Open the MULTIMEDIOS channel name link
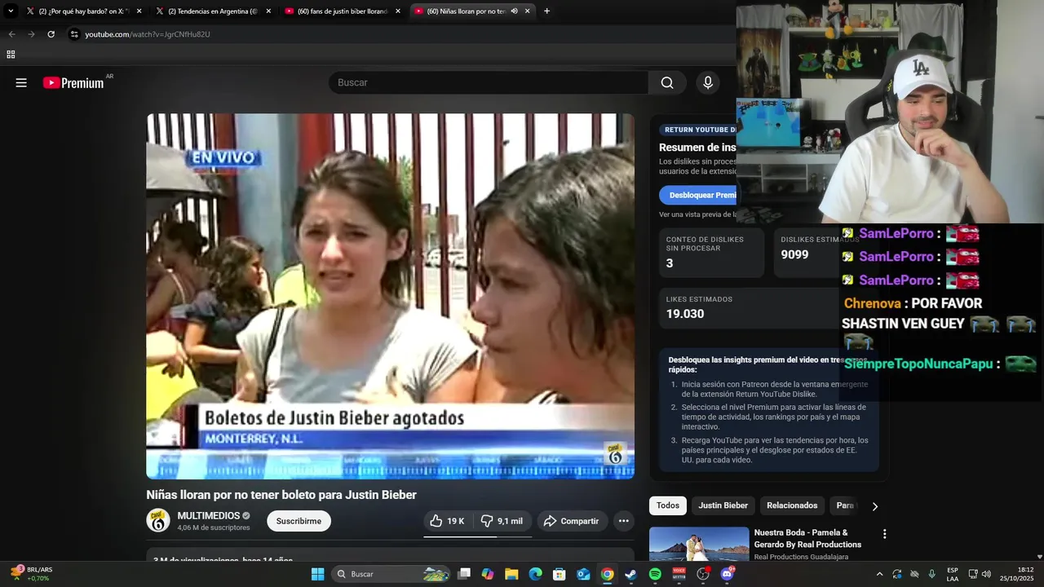This screenshot has height=587, width=1044. coord(209,515)
